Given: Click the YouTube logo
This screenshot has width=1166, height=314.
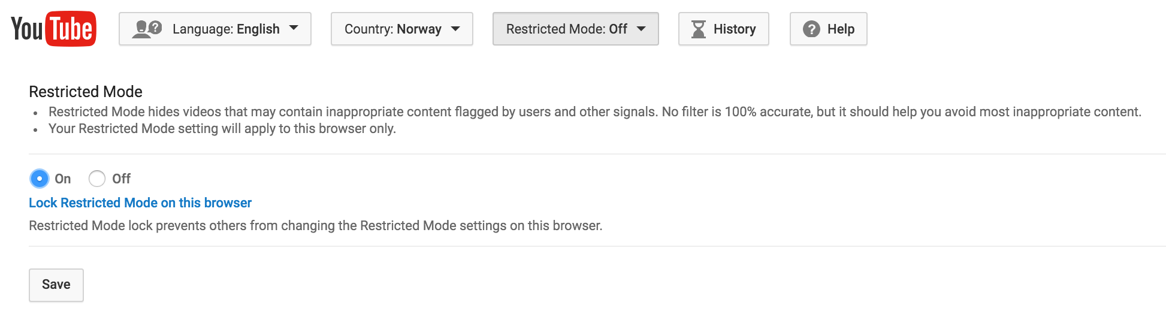Looking at the screenshot, I should pyautogui.click(x=53, y=29).
